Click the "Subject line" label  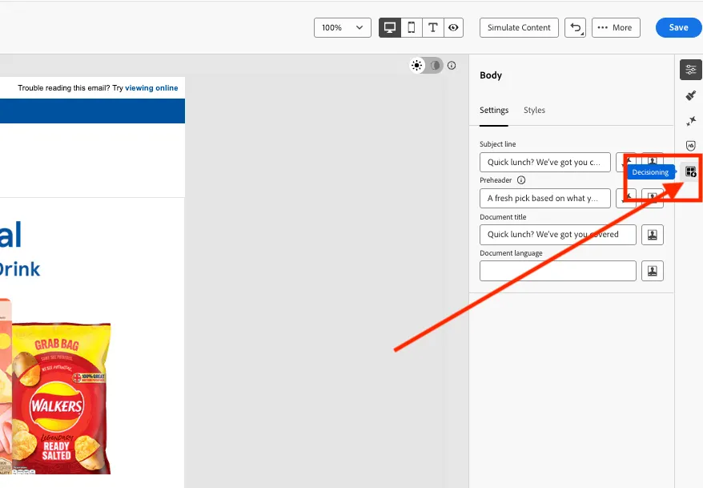(498, 144)
